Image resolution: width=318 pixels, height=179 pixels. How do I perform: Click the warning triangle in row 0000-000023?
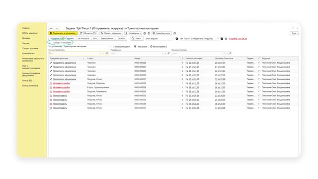tap(51, 95)
